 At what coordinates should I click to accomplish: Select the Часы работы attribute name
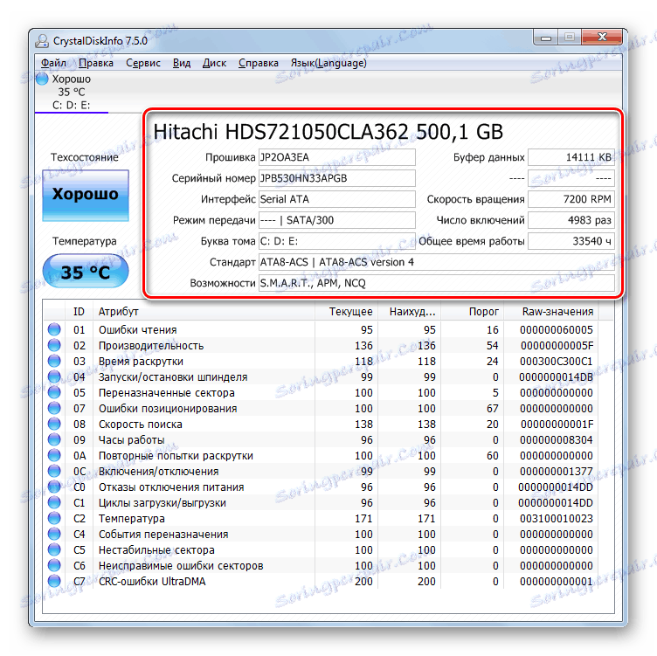click(131, 440)
